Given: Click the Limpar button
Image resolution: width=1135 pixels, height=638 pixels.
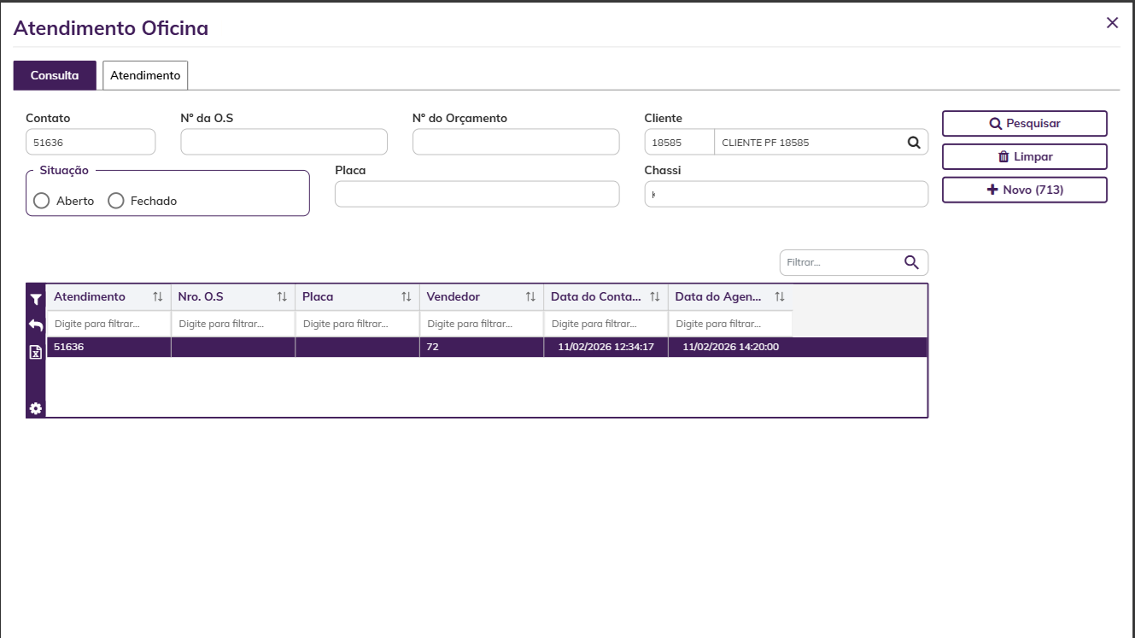Looking at the screenshot, I should (x=1025, y=156).
